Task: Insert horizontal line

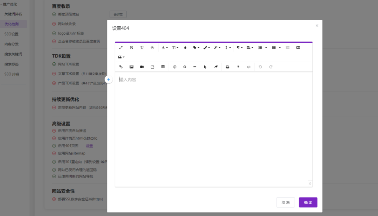Action: 195,67
